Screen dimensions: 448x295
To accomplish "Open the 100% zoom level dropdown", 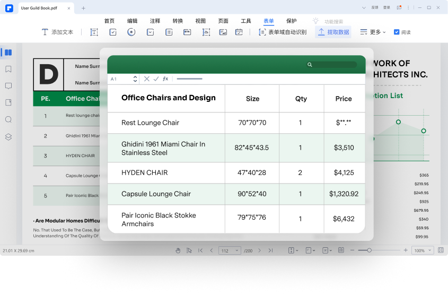I will coord(423,250).
